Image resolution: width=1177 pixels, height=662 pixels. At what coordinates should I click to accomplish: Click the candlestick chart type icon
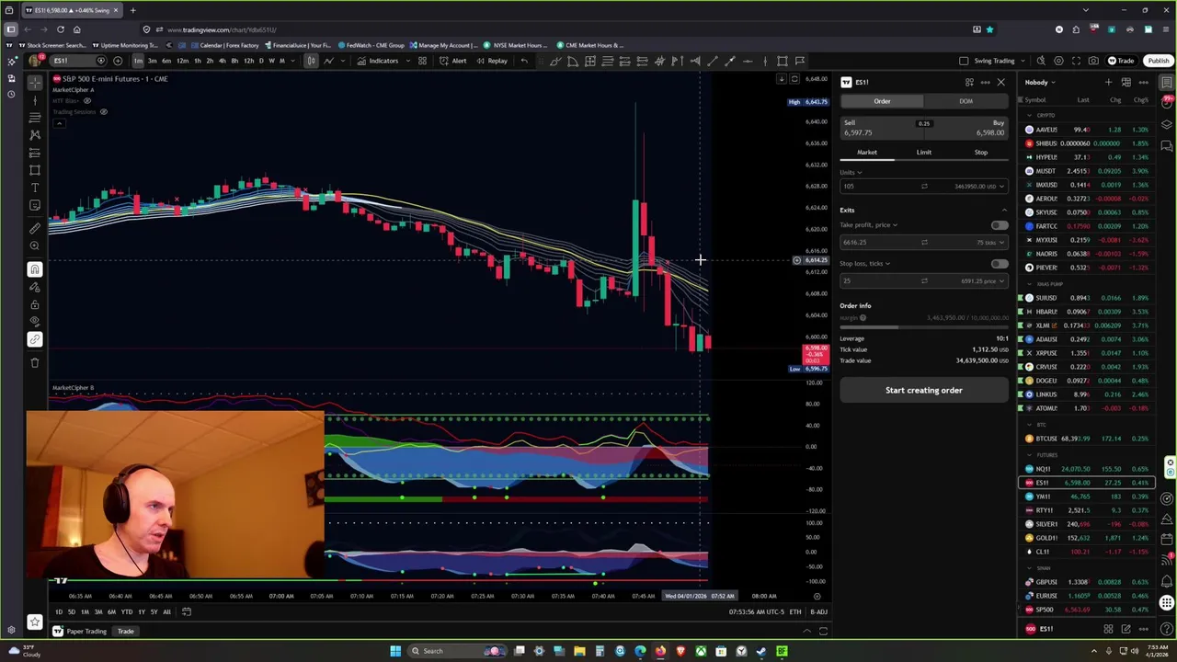click(x=311, y=61)
